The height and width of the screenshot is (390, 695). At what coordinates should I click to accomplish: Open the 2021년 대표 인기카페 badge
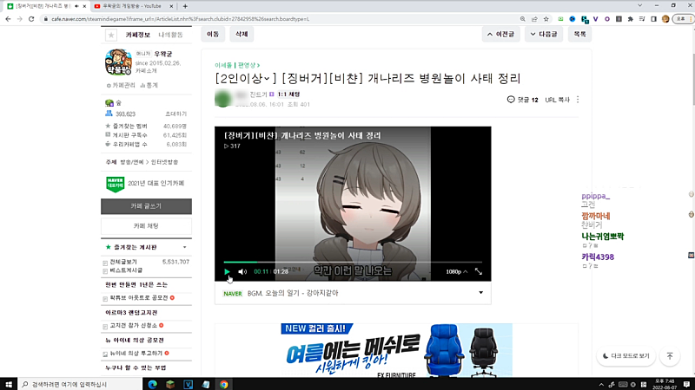click(145, 184)
